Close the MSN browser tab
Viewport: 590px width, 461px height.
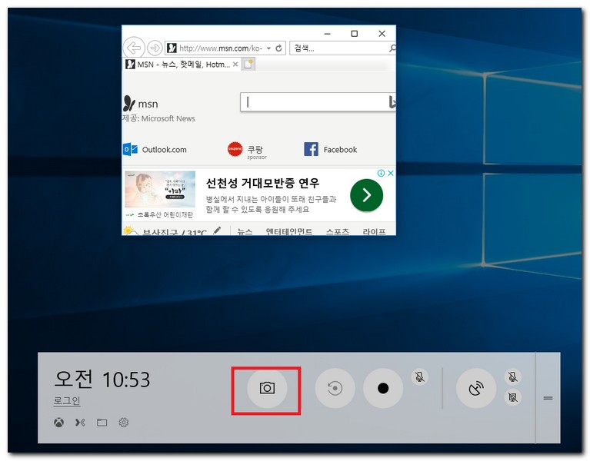coord(235,65)
